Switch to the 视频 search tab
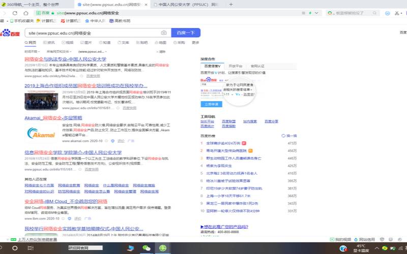This screenshot has width=407, height=254. pyautogui.click(x=68, y=43)
